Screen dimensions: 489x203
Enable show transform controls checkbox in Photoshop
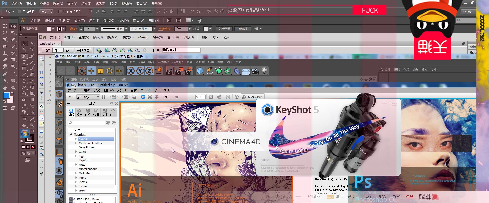(x=60, y=11)
